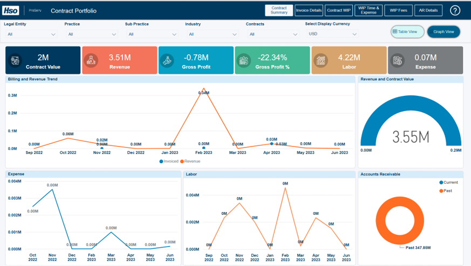This screenshot has height=266, width=471.
Task: Toggle the Invoiced legend series
Action: (169, 161)
